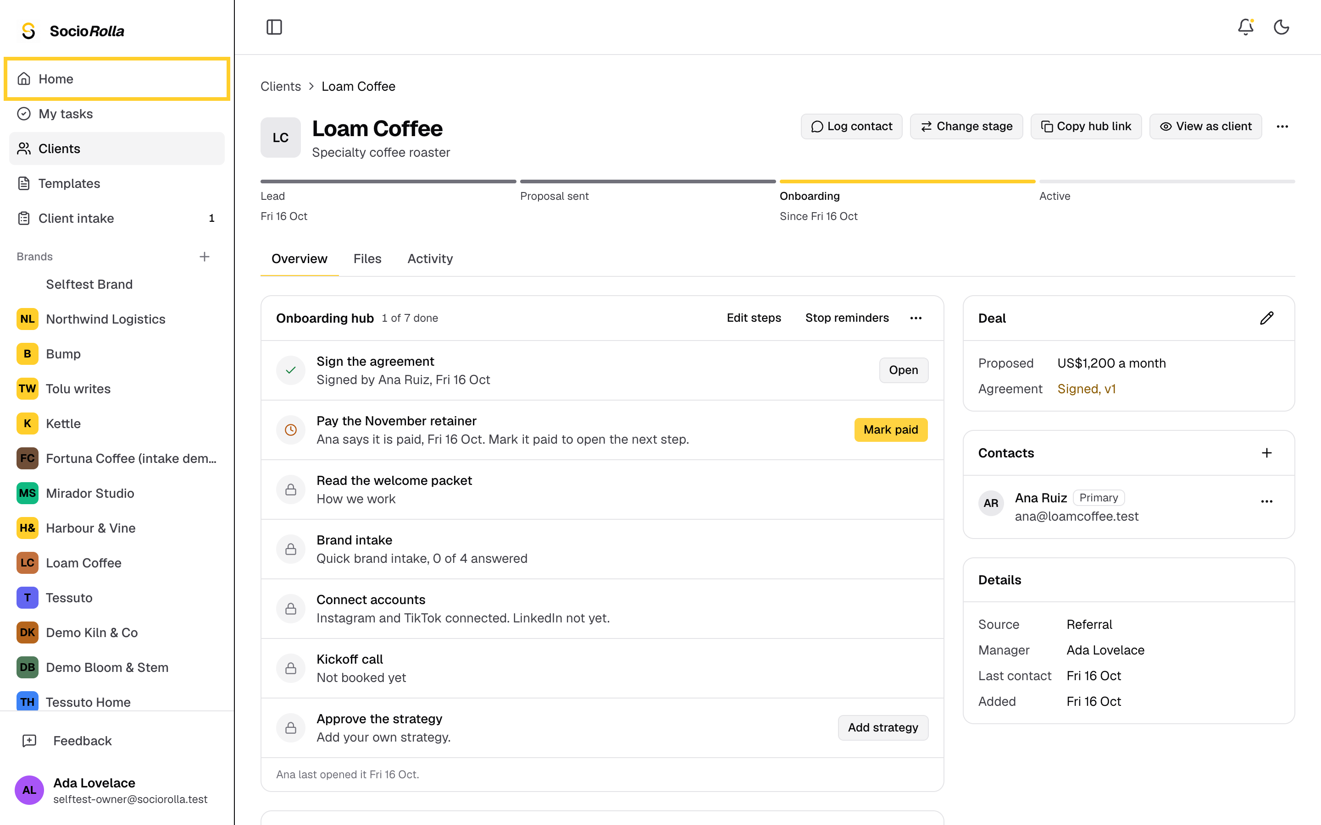This screenshot has width=1321, height=825.
Task: Open My tasks
Action: [x=117, y=114]
